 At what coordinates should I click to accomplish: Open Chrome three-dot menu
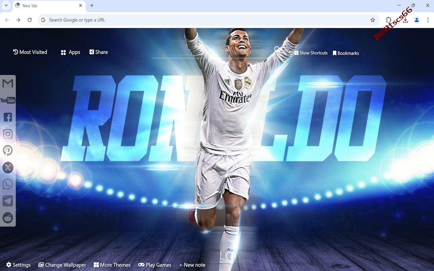coord(428,20)
